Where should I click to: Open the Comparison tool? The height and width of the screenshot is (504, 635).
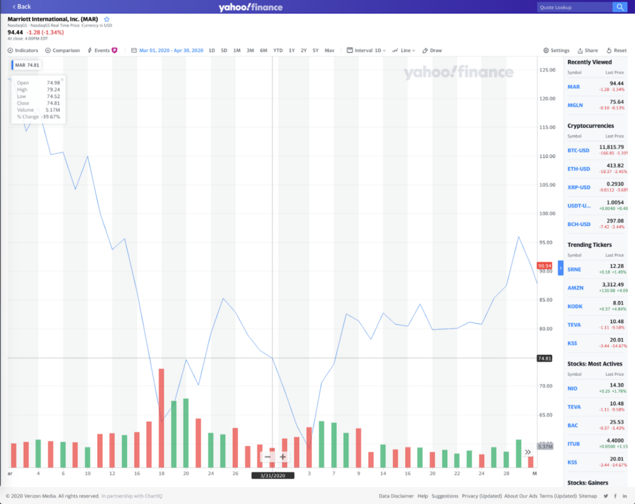(62, 50)
